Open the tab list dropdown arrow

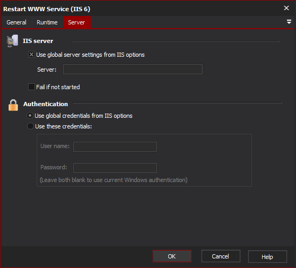tap(289, 22)
